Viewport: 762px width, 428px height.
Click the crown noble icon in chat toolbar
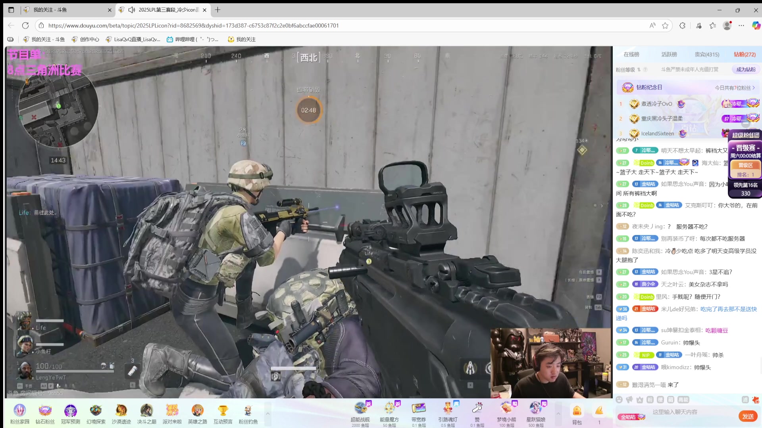click(640, 399)
